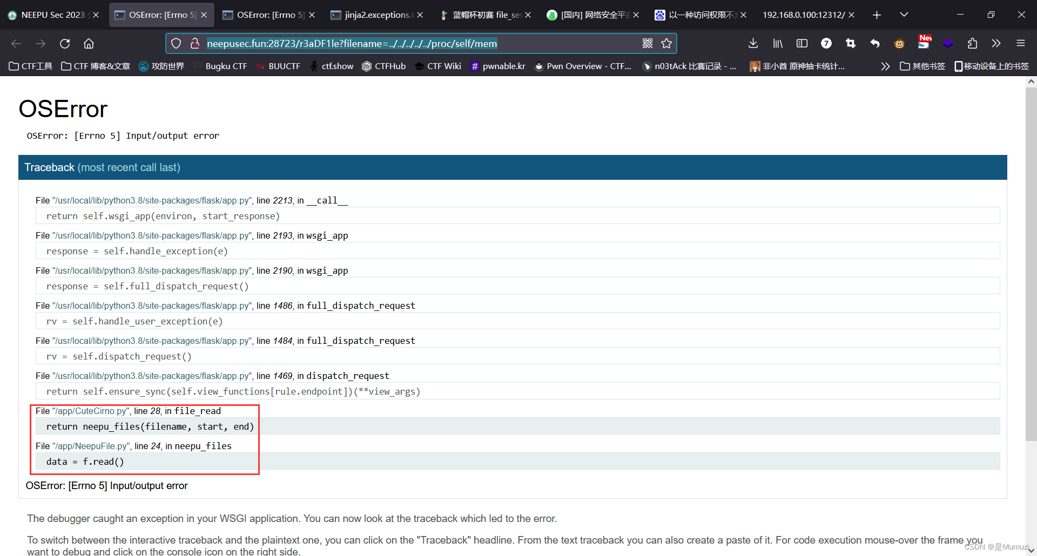Click the puzzle-piece Extensions icon
Viewport: 1037px width, 556px height.
click(972, 43)
